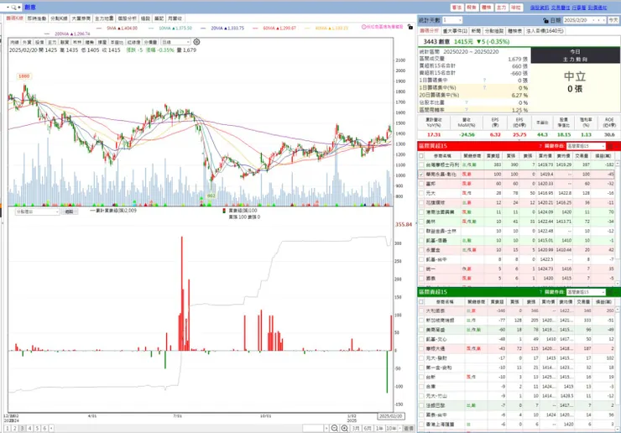Uncheck the 華南永昌-彰化 row checkbox
The image size is (621, 433).
point(421,175)
